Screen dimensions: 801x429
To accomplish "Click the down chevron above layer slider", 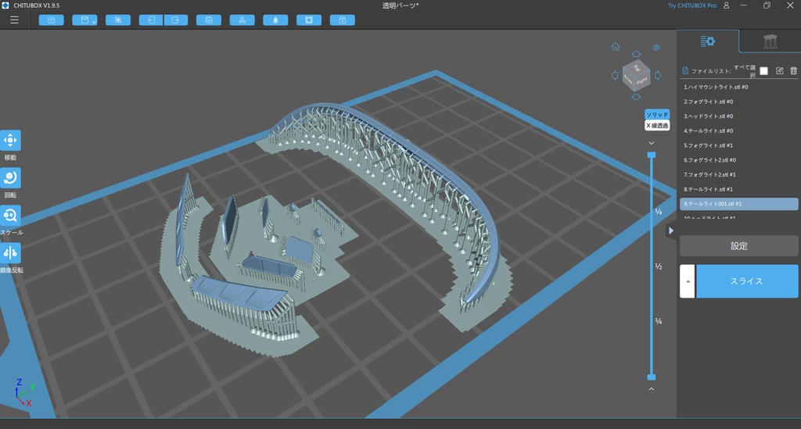I will 652,143.
